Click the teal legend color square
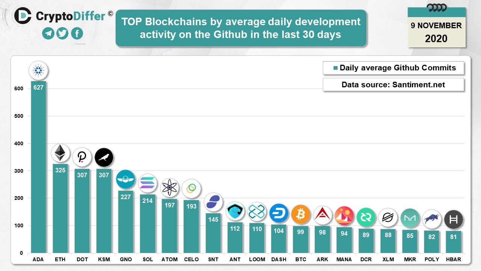This screenshot has height=271, width=481. [x=336, y=68]
